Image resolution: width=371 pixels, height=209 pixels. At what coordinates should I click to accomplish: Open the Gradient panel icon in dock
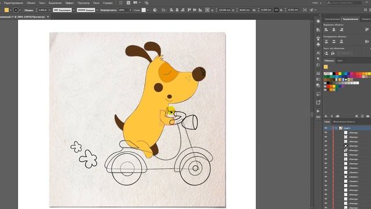[318, 80]
